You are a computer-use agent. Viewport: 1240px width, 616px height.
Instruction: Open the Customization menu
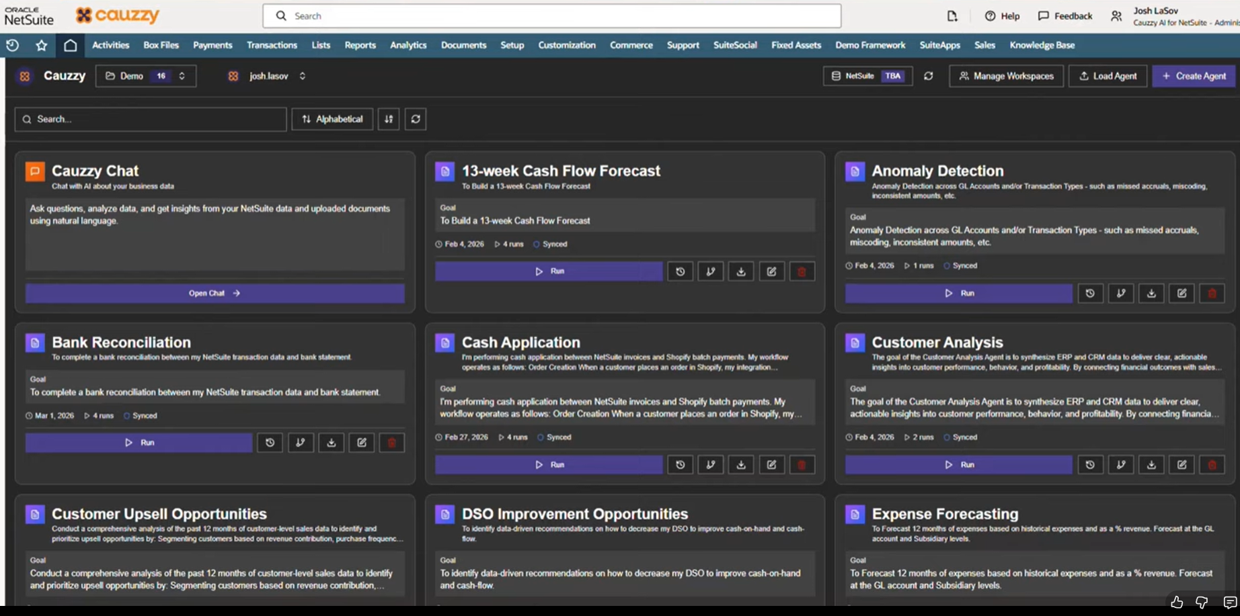pos(567,45)
